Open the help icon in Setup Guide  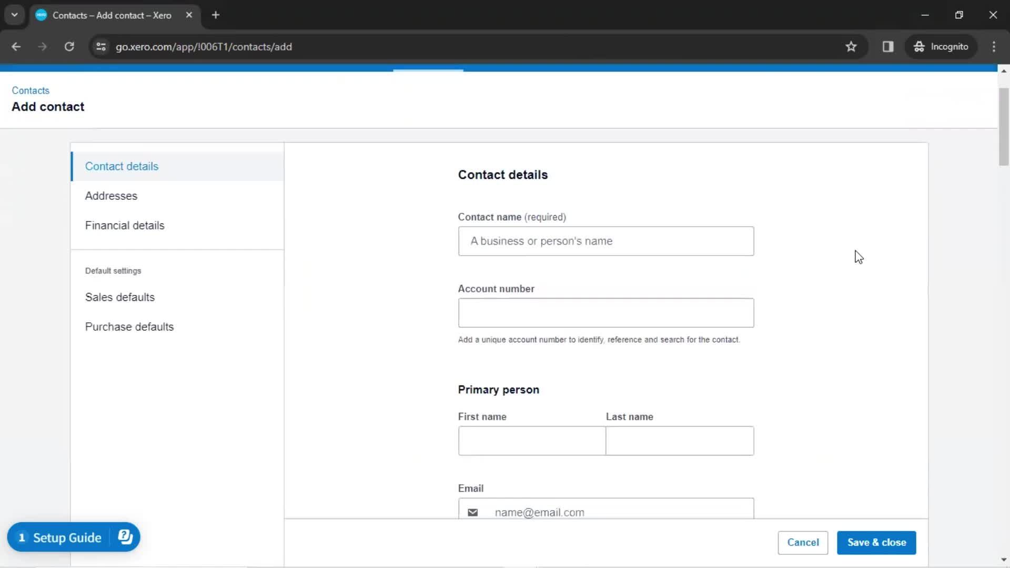point(125,537)
